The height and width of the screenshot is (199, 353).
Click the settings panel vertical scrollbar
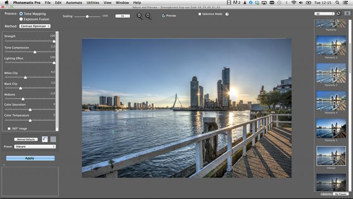pyautogui.click(x=57, y=81)
